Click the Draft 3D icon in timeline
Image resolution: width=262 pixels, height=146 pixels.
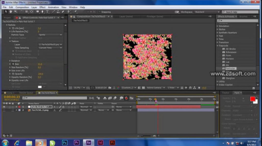click(x=98, y=98)
